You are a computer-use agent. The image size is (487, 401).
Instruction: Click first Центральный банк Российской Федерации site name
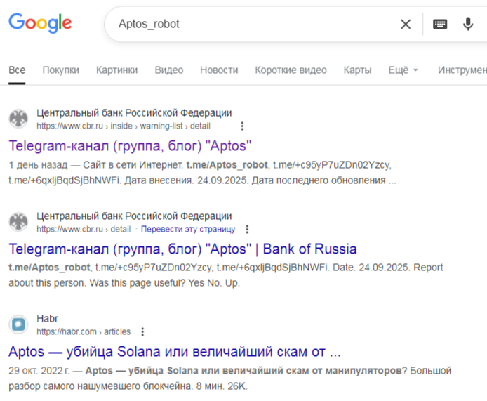pos(134,113)
